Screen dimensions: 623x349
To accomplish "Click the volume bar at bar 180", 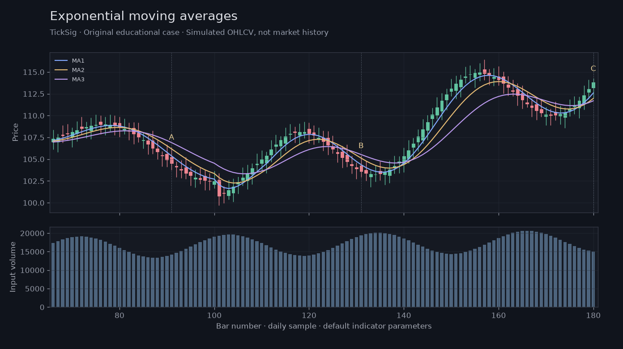I will coord(593,279).
